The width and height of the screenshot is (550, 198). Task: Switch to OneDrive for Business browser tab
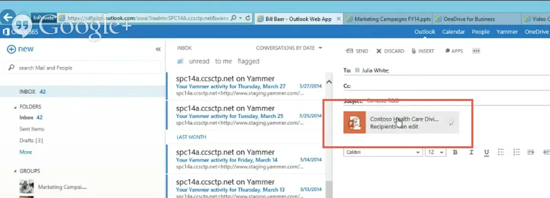pos(477,19)
